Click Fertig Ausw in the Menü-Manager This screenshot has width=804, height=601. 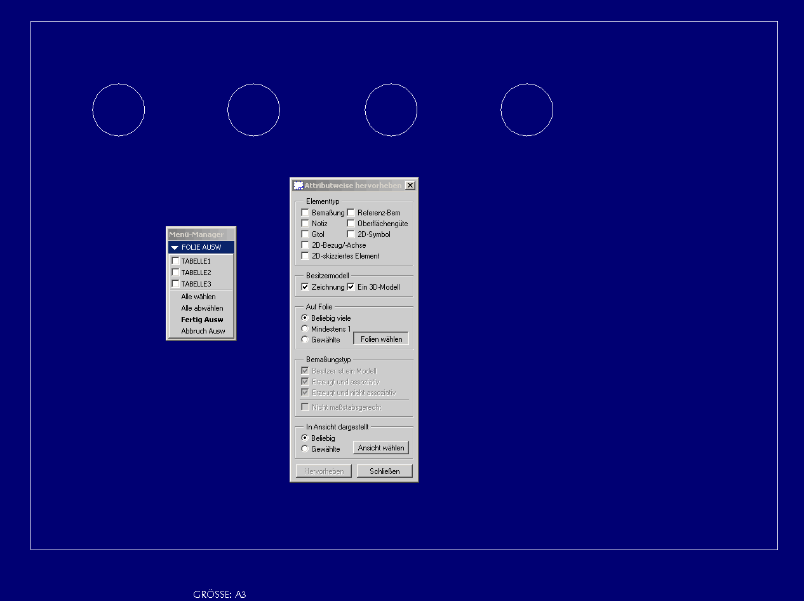point(201,320)
